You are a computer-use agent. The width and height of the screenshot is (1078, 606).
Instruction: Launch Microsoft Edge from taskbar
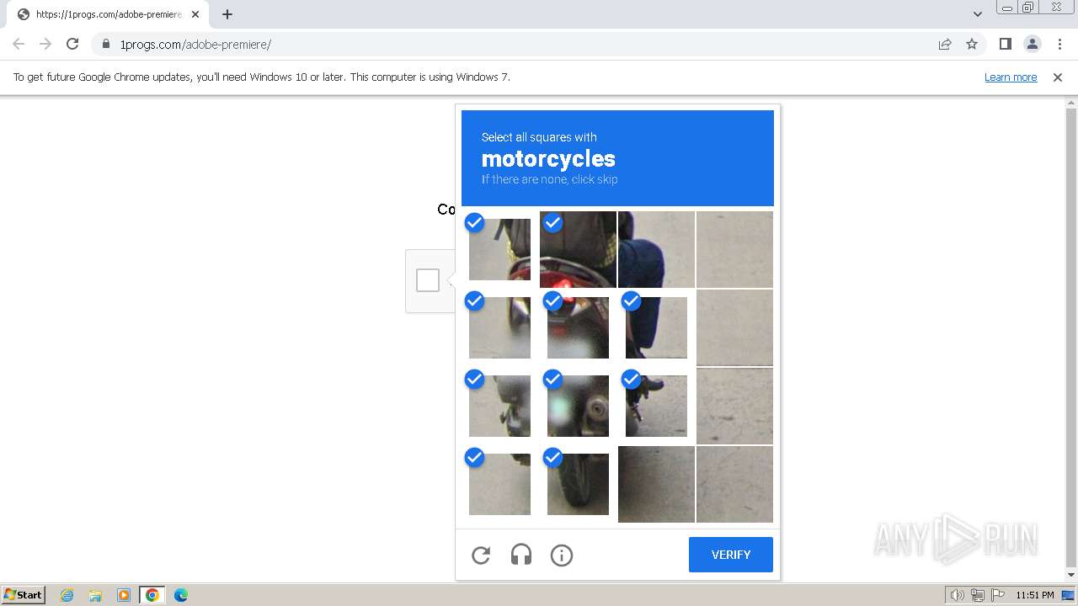click(x=181, y=594)
